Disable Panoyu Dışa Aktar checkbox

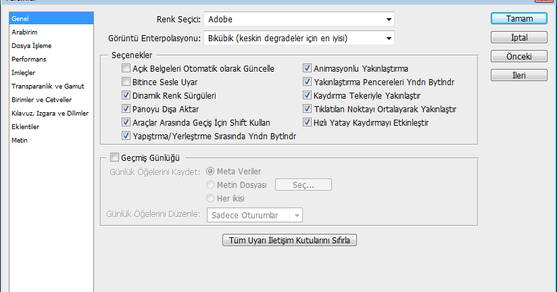tap(126, 109)
